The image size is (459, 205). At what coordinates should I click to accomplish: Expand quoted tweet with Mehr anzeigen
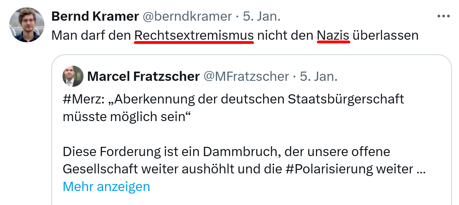point(106,187)
